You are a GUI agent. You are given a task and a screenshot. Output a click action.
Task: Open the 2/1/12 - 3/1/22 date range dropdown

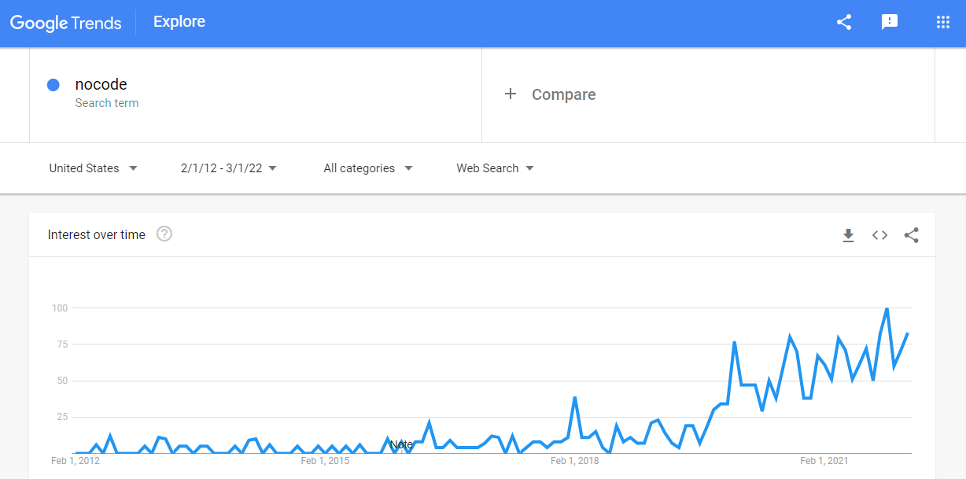pos(229,168)
